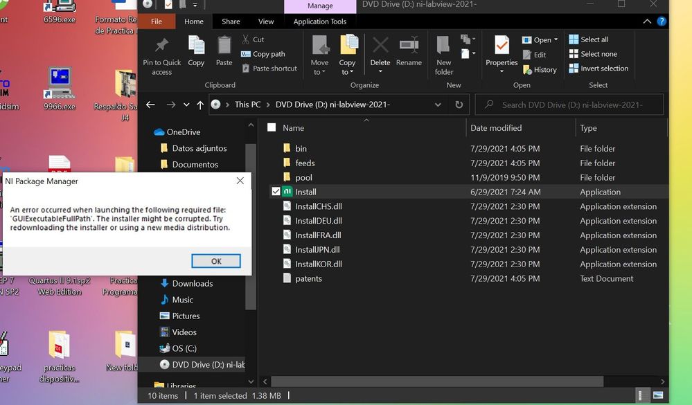The width and height of the screenshot is (692, 405).
Task: Click the Paste icon in ribbon
Action: pyautogui.click(x=224, y=51)
